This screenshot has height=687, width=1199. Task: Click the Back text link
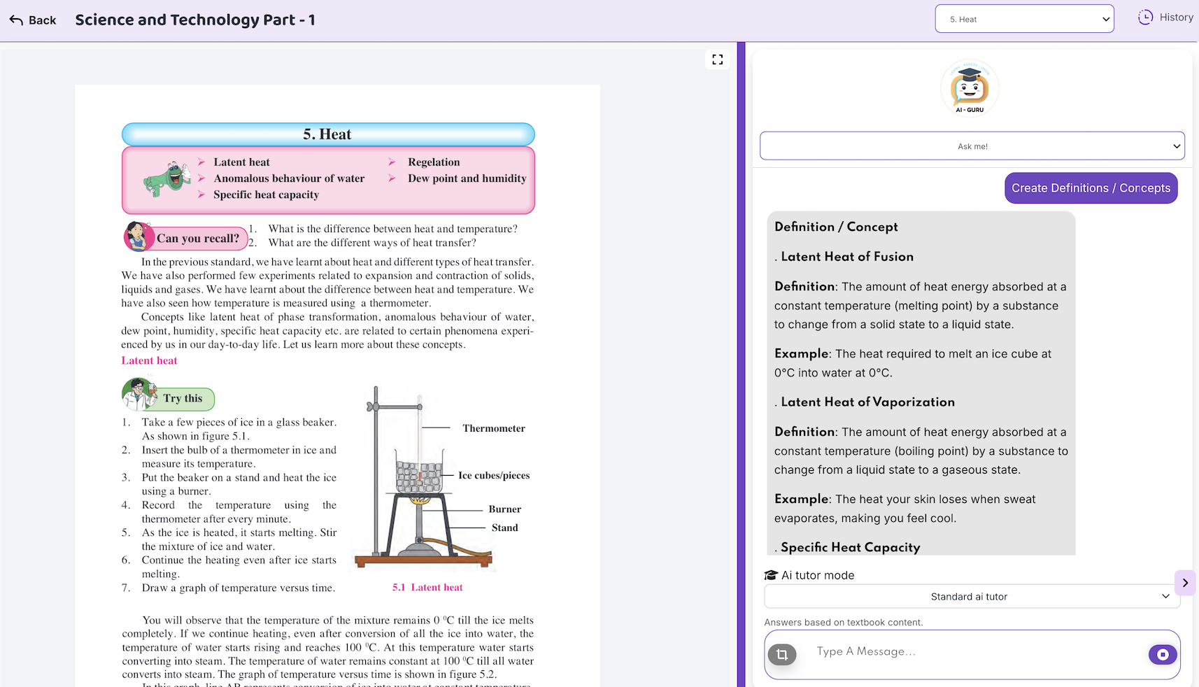pyautogui.click(x=43, y=20)
